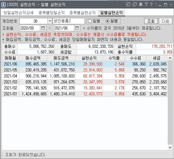Click the duplicate window icon in title bar
Image resolution: width=174 pixels, height=159 pixels.
point(135,4)
